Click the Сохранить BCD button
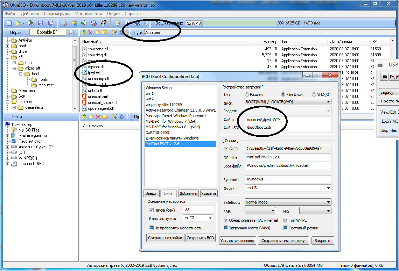This screenshot has height=271, width=399. [201, 238]
